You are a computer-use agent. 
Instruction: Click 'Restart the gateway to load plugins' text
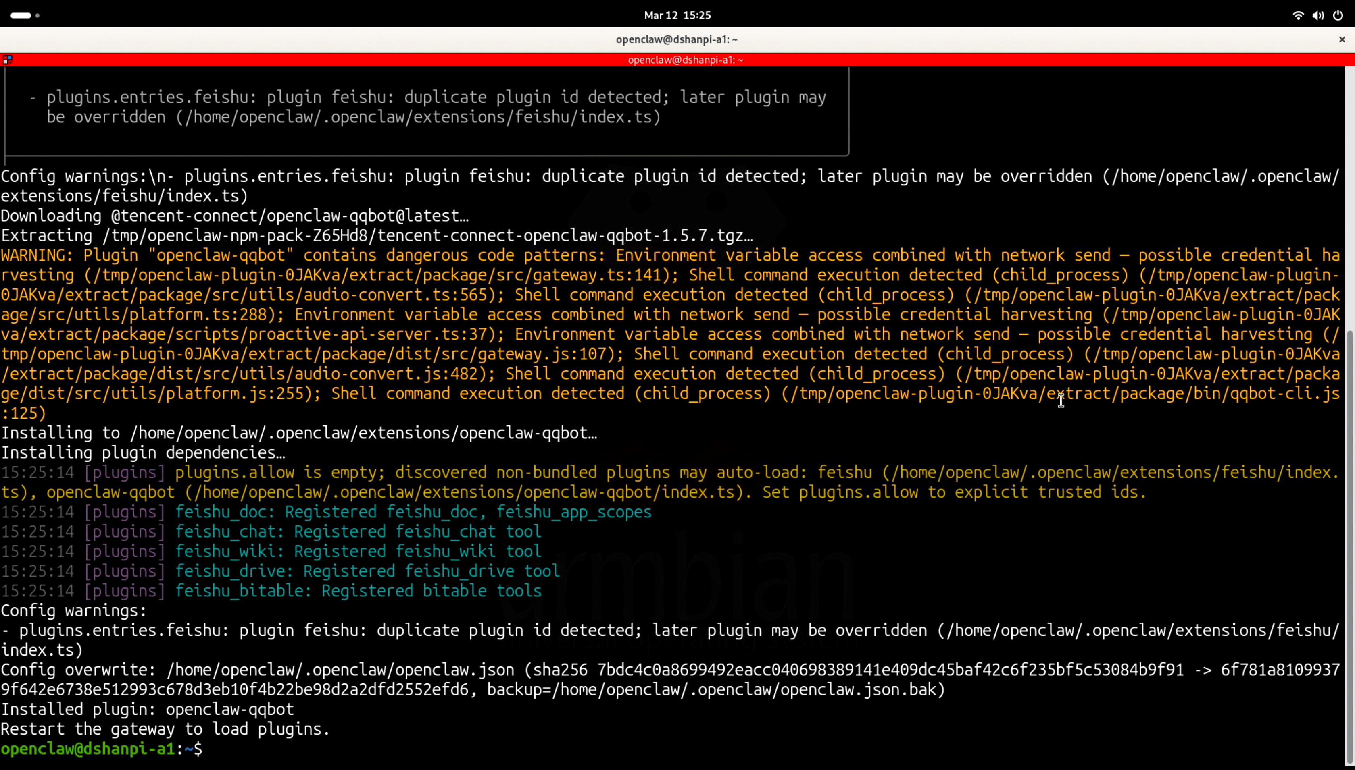165,729
